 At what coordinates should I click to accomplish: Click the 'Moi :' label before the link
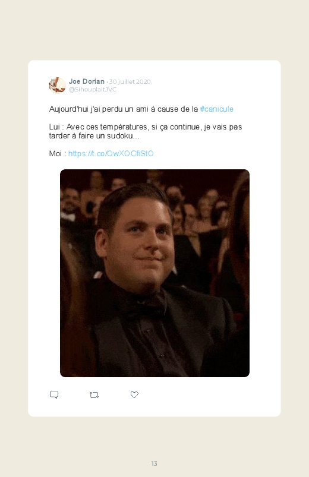58,153
